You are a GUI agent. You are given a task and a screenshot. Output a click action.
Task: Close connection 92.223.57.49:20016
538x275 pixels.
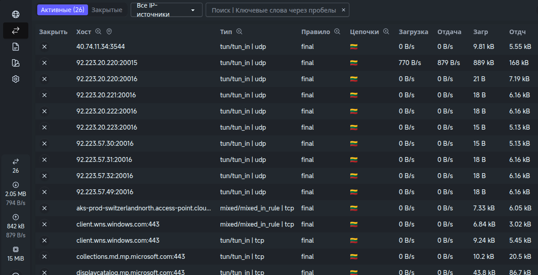pyautogui.click(x=44, y=192)
